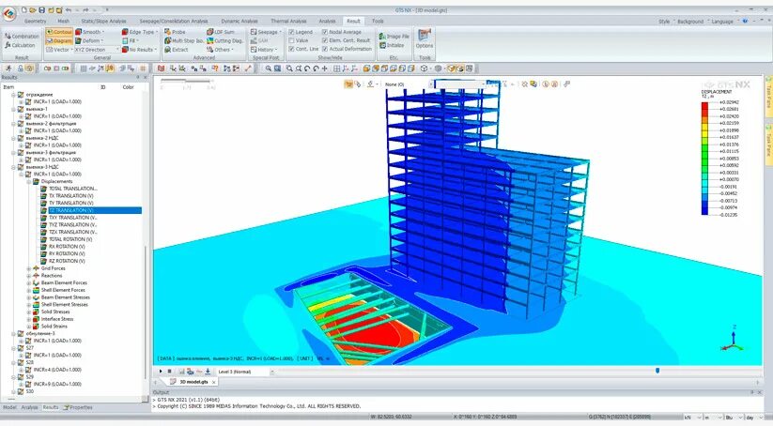The image size is (773, 426).
Task: Click the dark blue legend swatch at bottom
Action: [x=705, y=212]
